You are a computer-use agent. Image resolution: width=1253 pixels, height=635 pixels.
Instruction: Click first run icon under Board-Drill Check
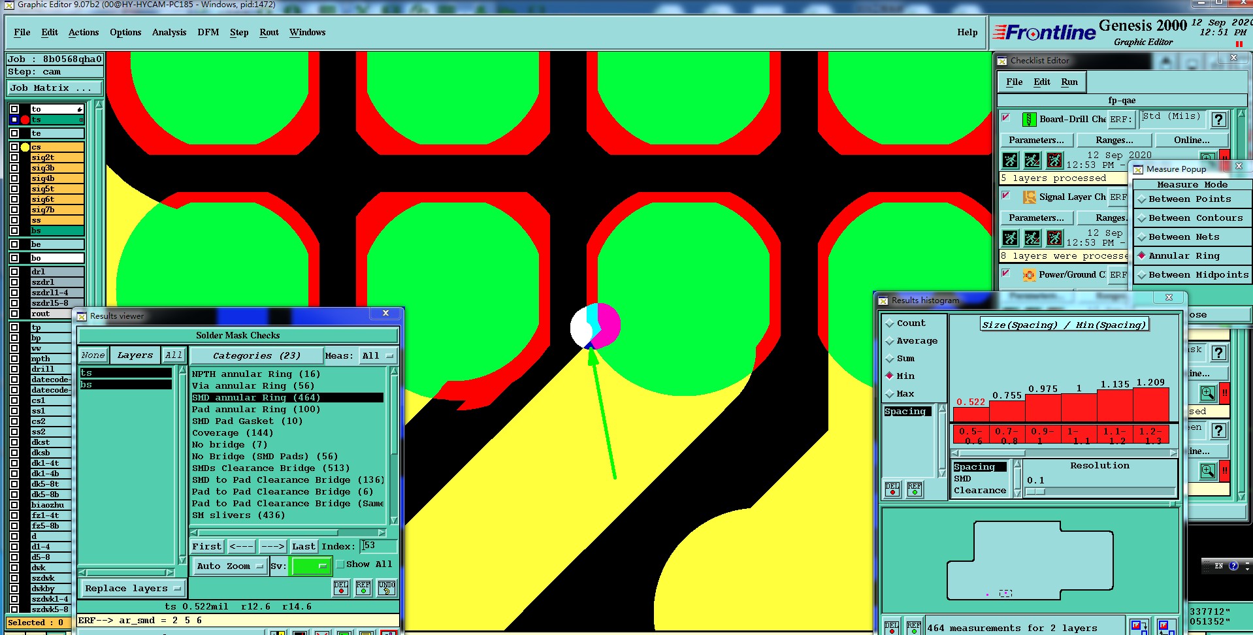point(1011,160)
